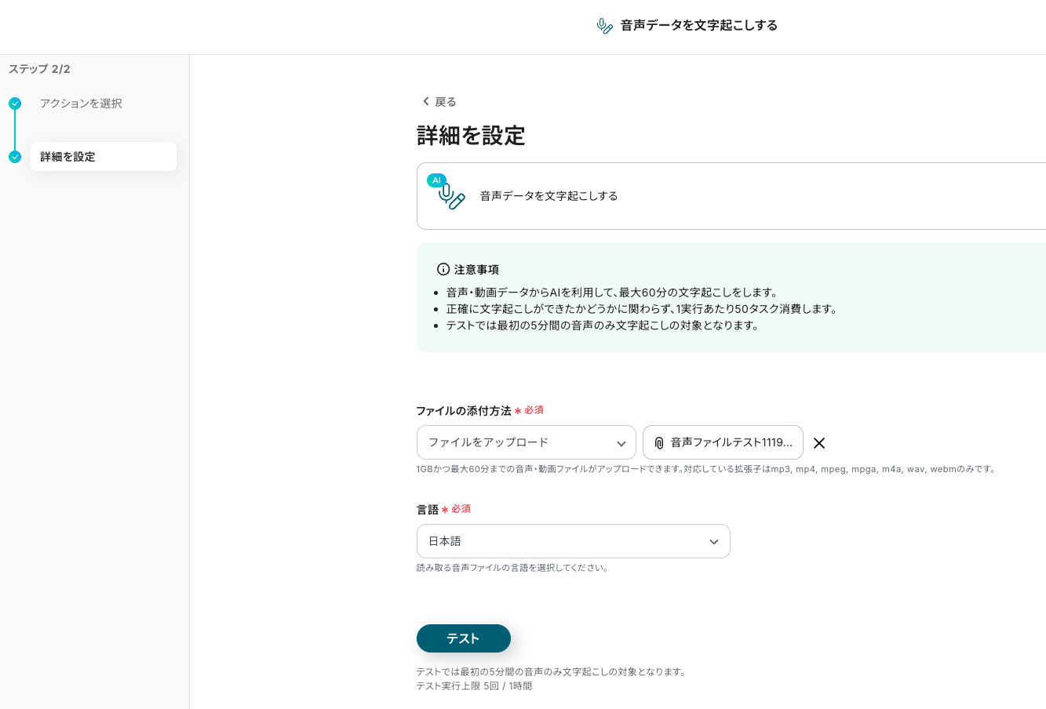
Task: Remove the attached audio file with the X icon
Action: point(818,443)
